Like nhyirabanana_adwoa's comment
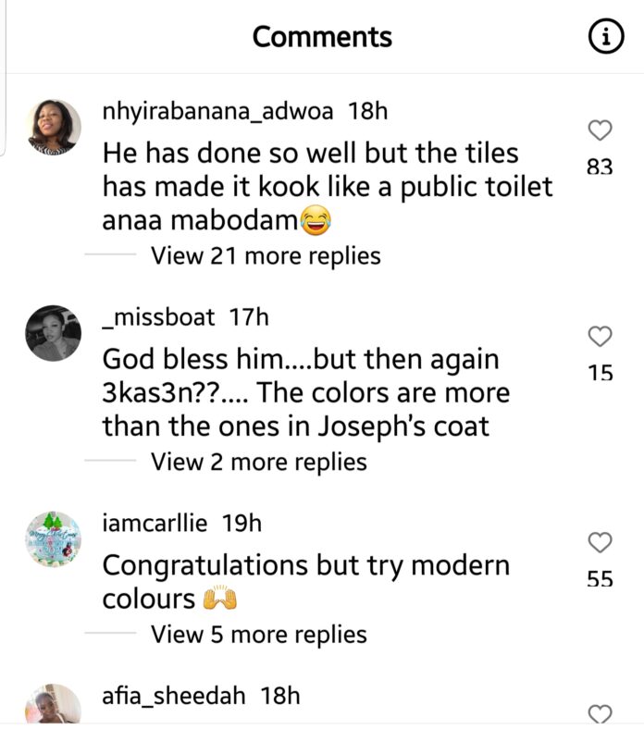644x754 pixels. (x=601, y=130)
